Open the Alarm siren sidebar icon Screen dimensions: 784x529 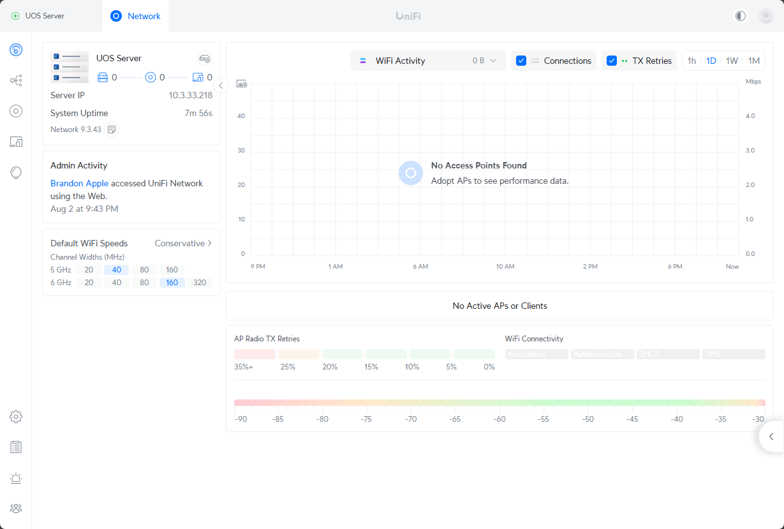click(x=16, y=478)
